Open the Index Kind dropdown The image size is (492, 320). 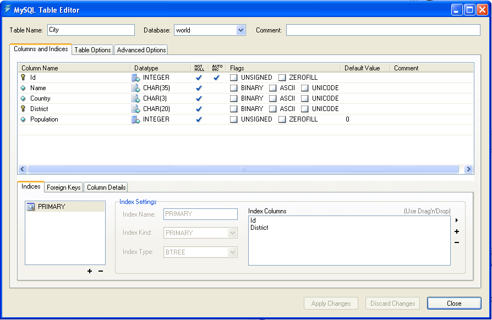(232, 233)
